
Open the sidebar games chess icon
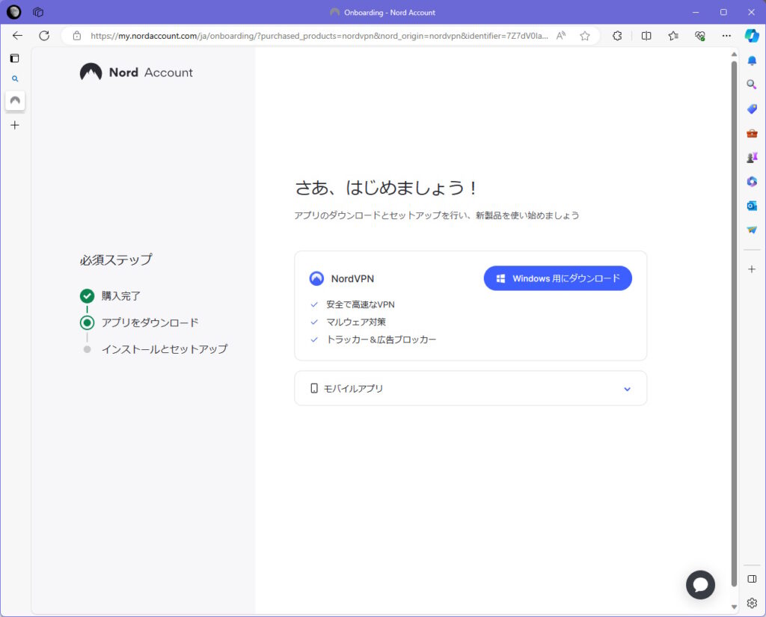752,157
